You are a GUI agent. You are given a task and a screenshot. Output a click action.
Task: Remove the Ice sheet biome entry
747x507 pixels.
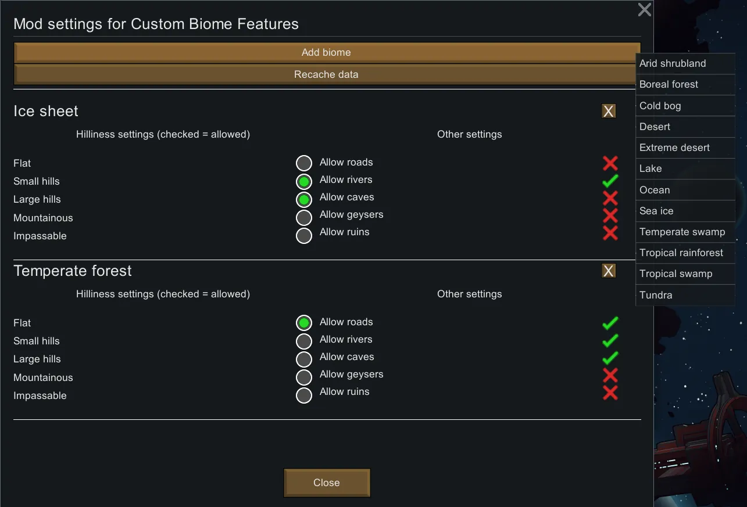point(609,112)
